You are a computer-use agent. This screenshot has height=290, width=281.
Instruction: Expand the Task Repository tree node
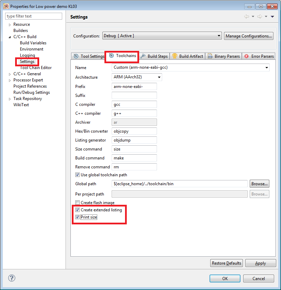[10, 99]
